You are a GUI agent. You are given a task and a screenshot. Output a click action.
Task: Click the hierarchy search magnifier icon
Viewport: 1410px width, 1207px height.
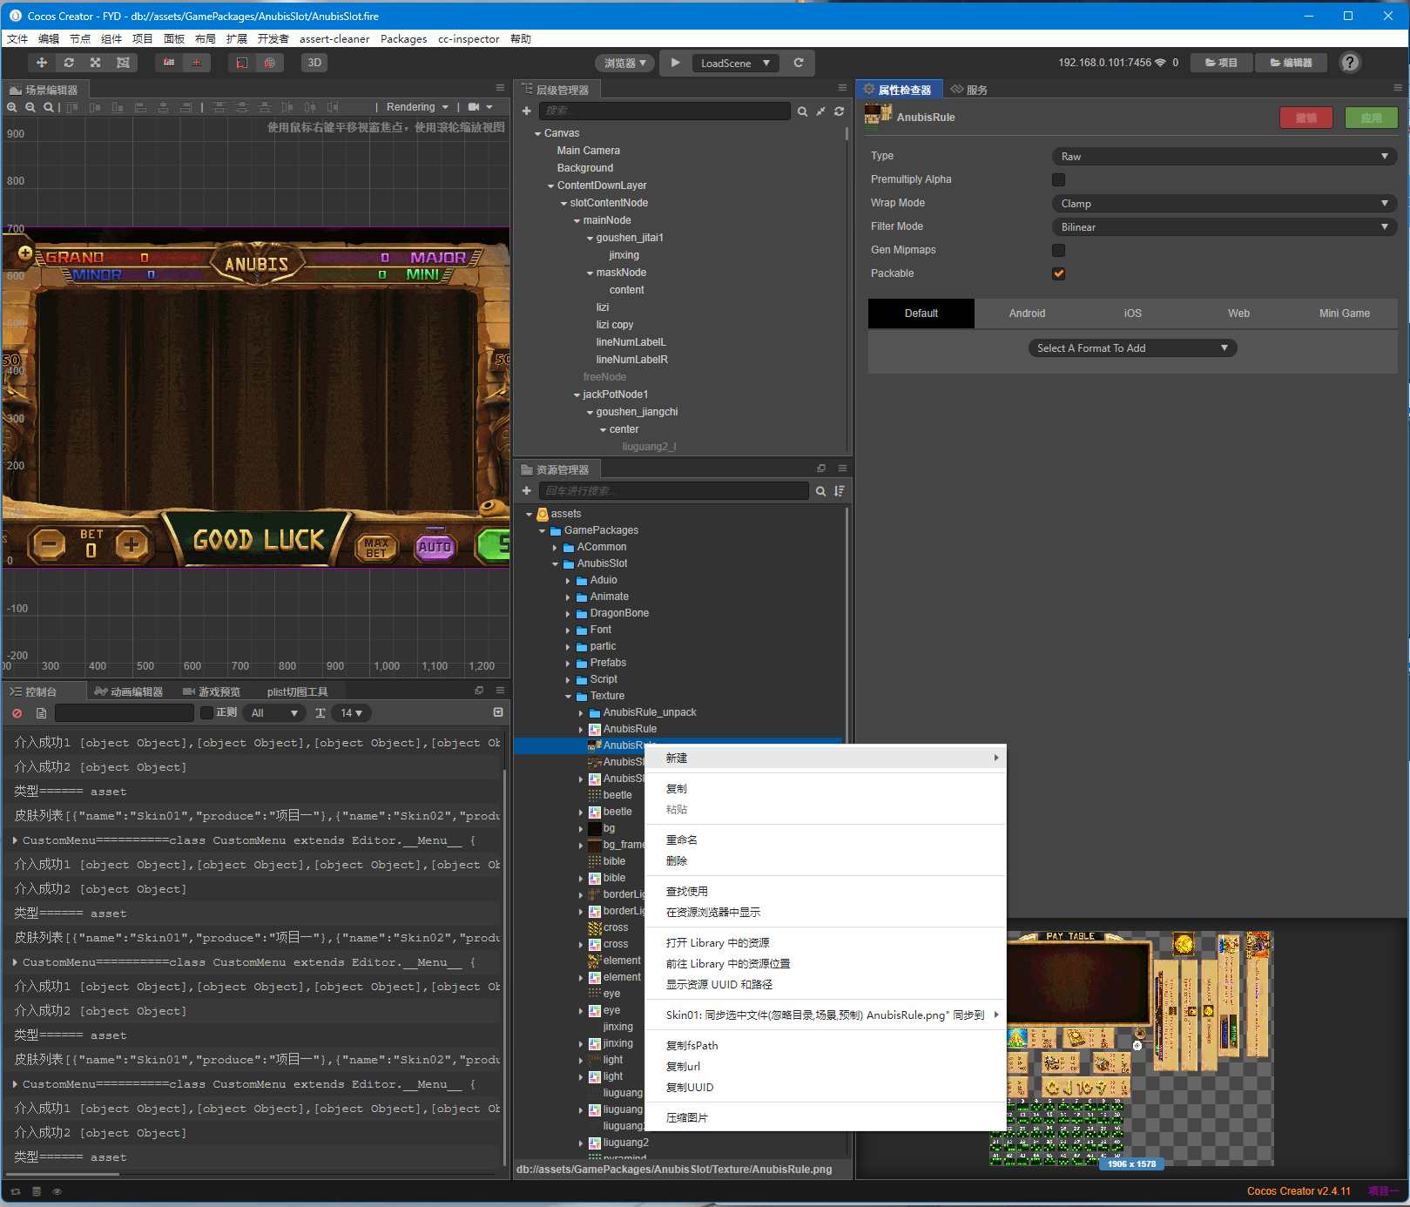tap(802, 111)
